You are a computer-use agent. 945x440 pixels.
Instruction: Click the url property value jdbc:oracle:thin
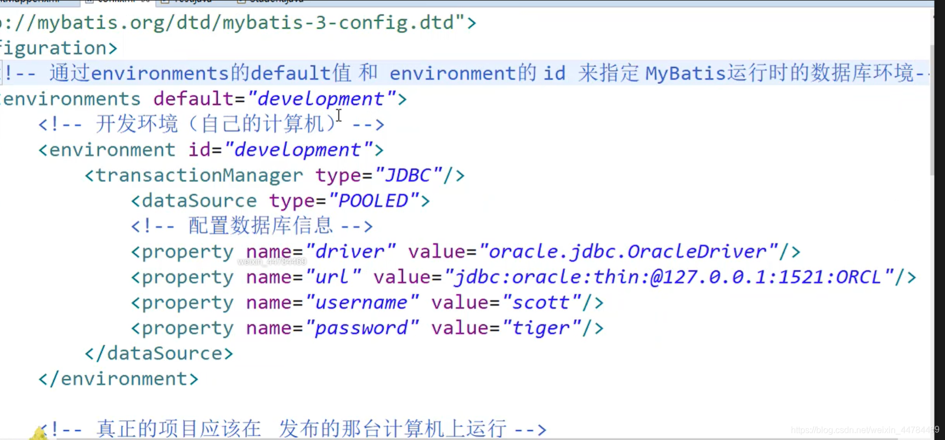click(669, 277)
